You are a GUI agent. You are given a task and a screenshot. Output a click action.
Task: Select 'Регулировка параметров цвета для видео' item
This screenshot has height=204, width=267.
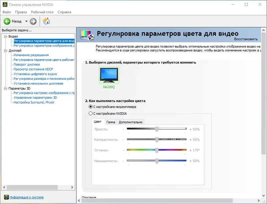click(x=44, y=41)
